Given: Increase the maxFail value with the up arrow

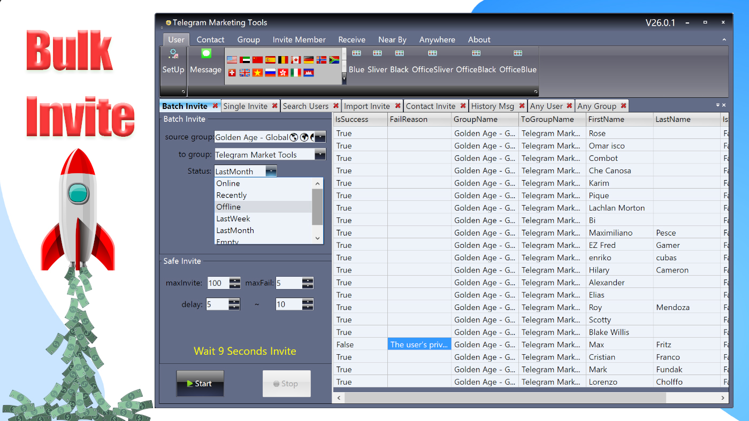Looking at the screenshot, I should pyautogui.click(x=308, y=280).
